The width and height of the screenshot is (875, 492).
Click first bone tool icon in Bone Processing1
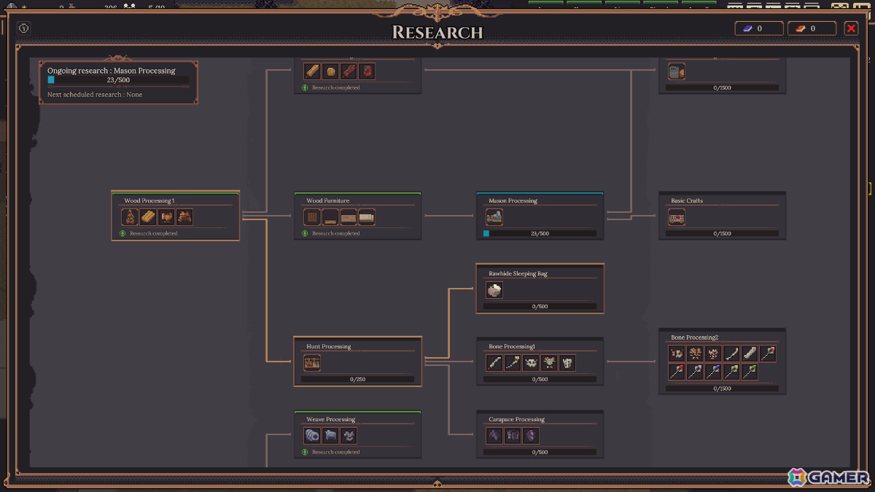[494, 363]
